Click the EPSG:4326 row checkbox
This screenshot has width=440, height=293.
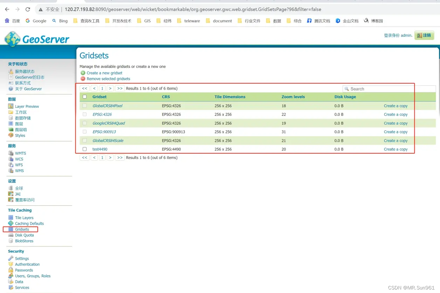tap(84, 114)
